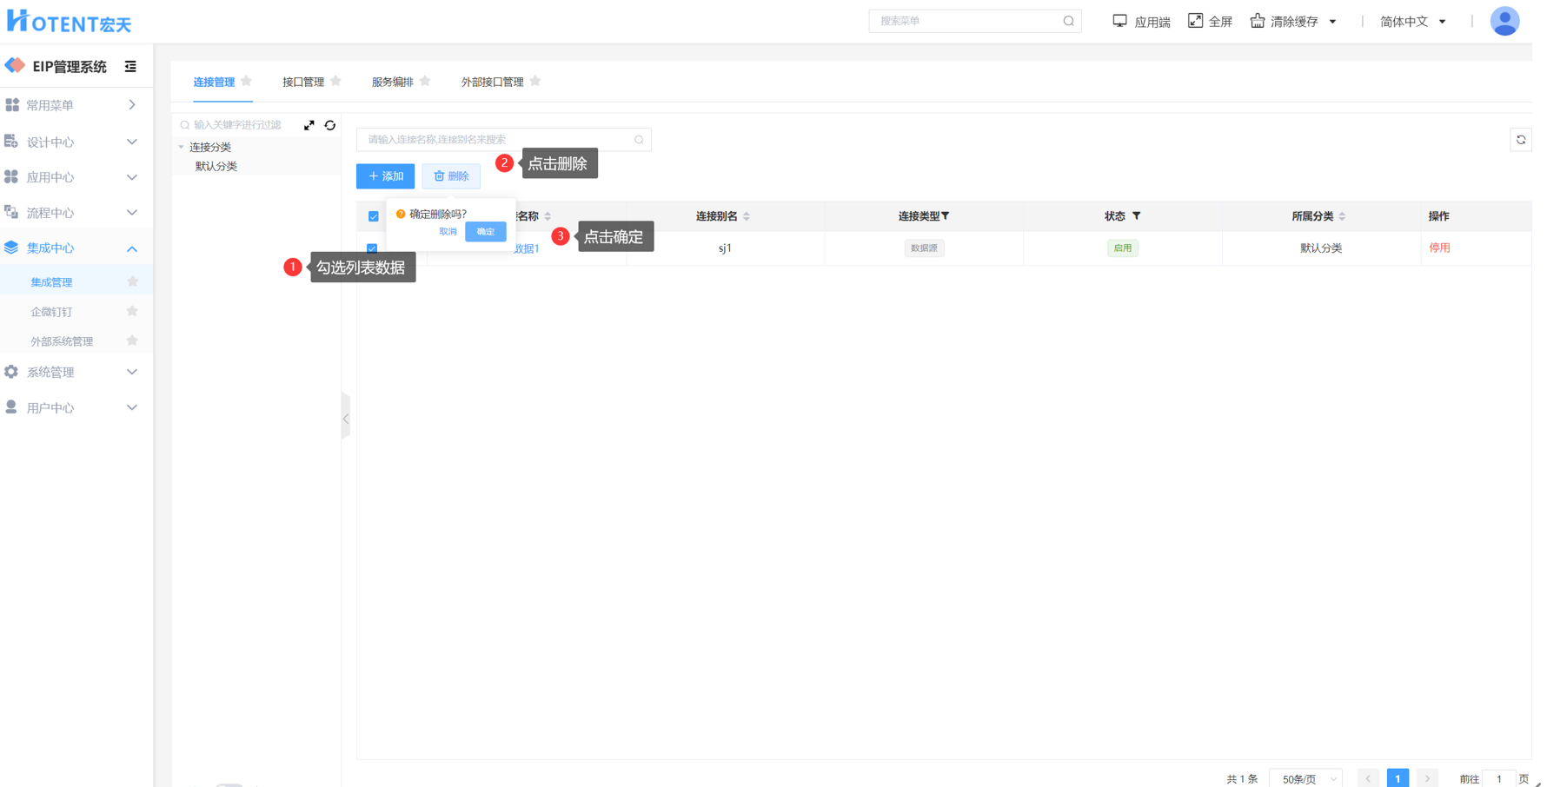
Task: Click the expand arrows icon in category tree panel
Action: click(x=309, y=125)
